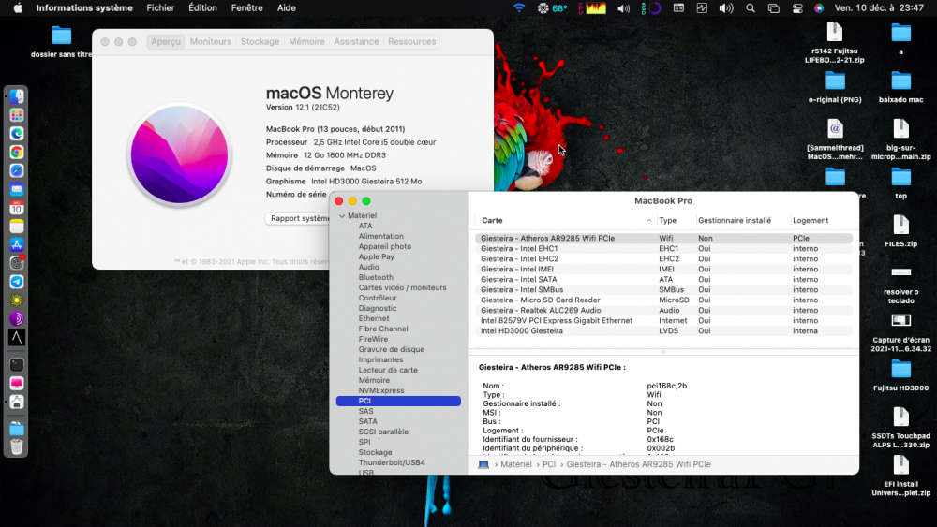Select Bluetooth in the sidebar

pyautogui.click(x=376, y=277)
